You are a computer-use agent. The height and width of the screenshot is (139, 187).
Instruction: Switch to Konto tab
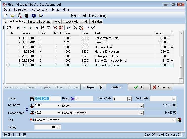pos(57,22)
